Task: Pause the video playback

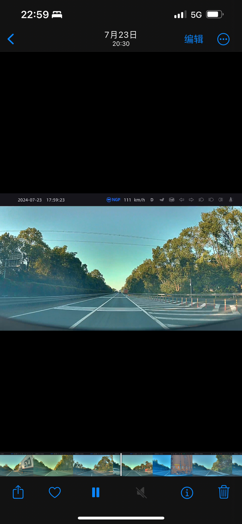Action: 96,492
